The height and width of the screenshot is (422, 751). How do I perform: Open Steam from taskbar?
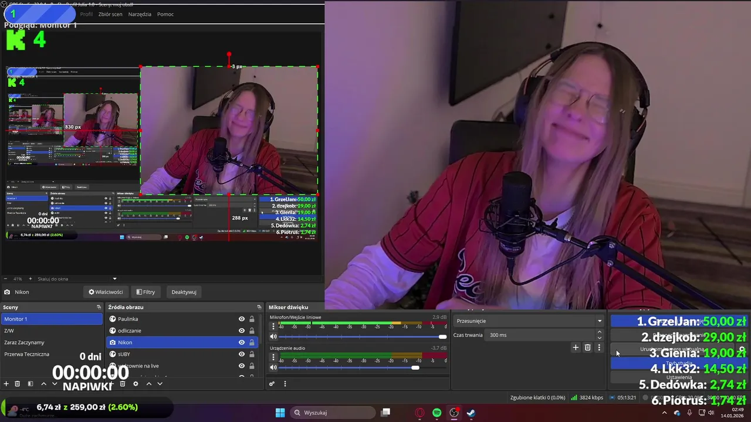point(471,413)
